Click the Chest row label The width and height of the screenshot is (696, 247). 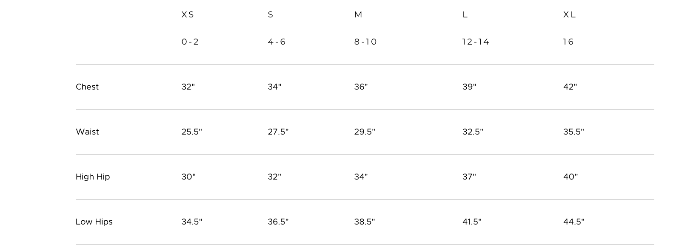pos(87,87)
